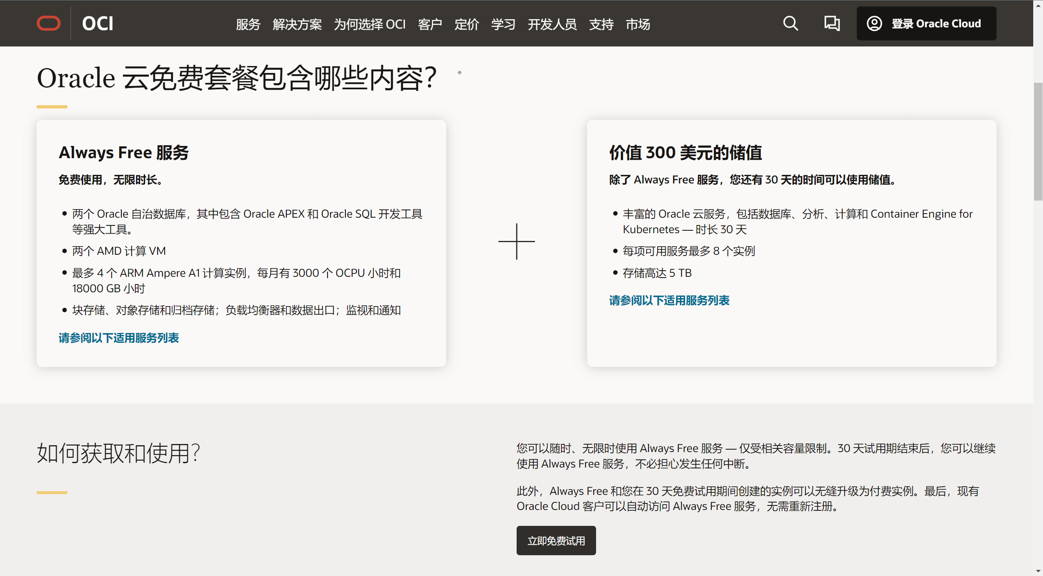Open the 市场 nav item

pos(638,24)
